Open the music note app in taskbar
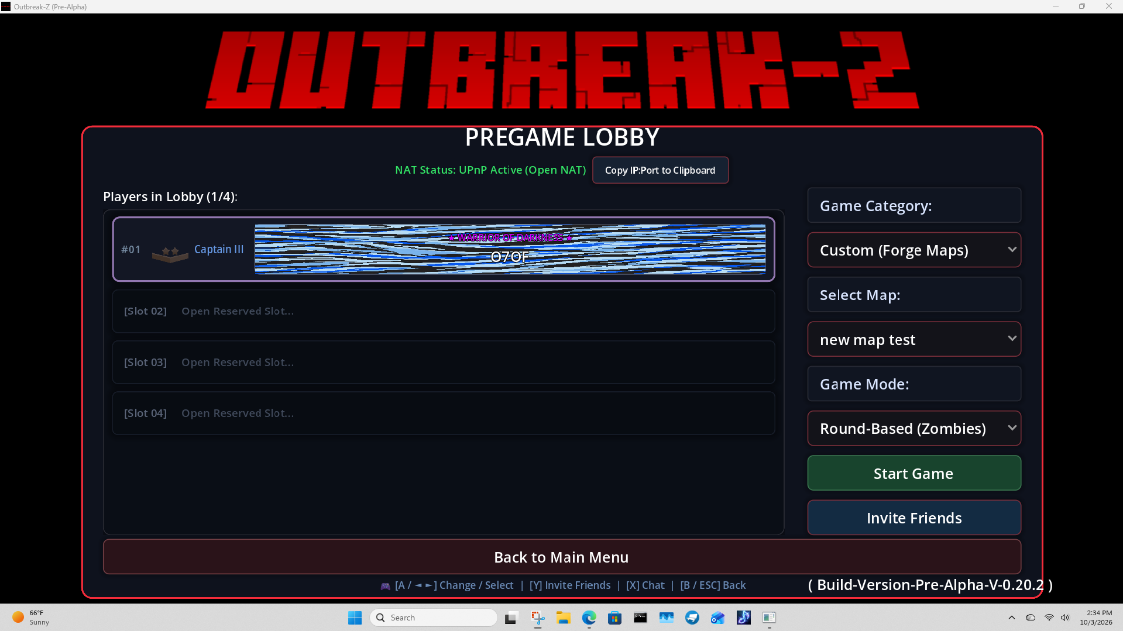Image resolution: width=1123 pixels, height=631 pixels. click(x=743, y=618)
